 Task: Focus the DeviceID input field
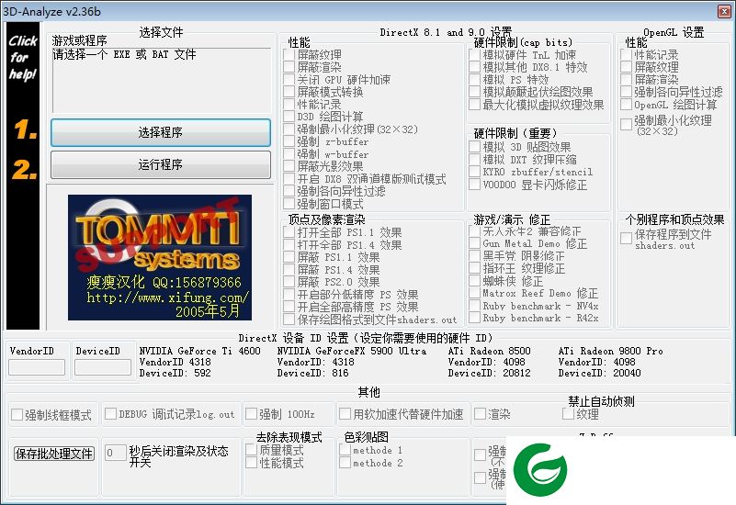point(103,367)
